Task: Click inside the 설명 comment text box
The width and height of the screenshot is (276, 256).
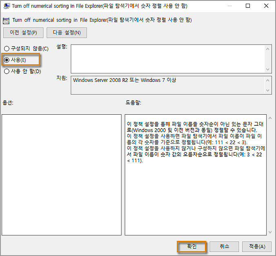Action: pos(168,59)
